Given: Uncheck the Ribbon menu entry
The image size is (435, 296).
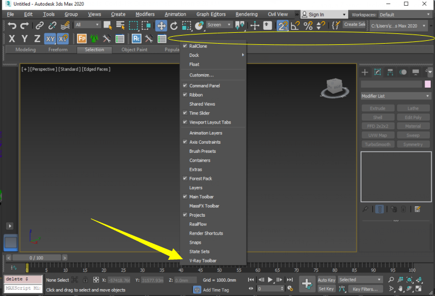Looking at the screenshot, I should 213,95.
